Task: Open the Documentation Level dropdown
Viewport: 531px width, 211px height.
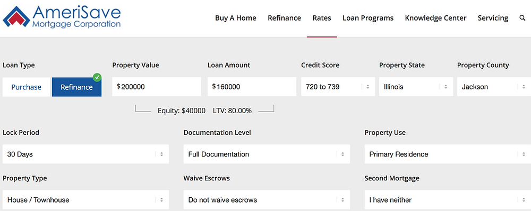Action: click(x=267, y=154)
